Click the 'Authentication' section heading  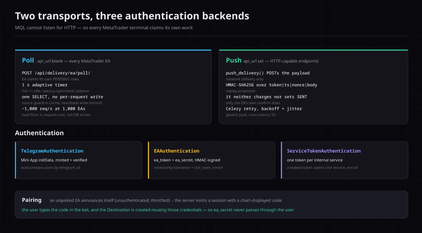pyautogui.click(x=39, y=133)
